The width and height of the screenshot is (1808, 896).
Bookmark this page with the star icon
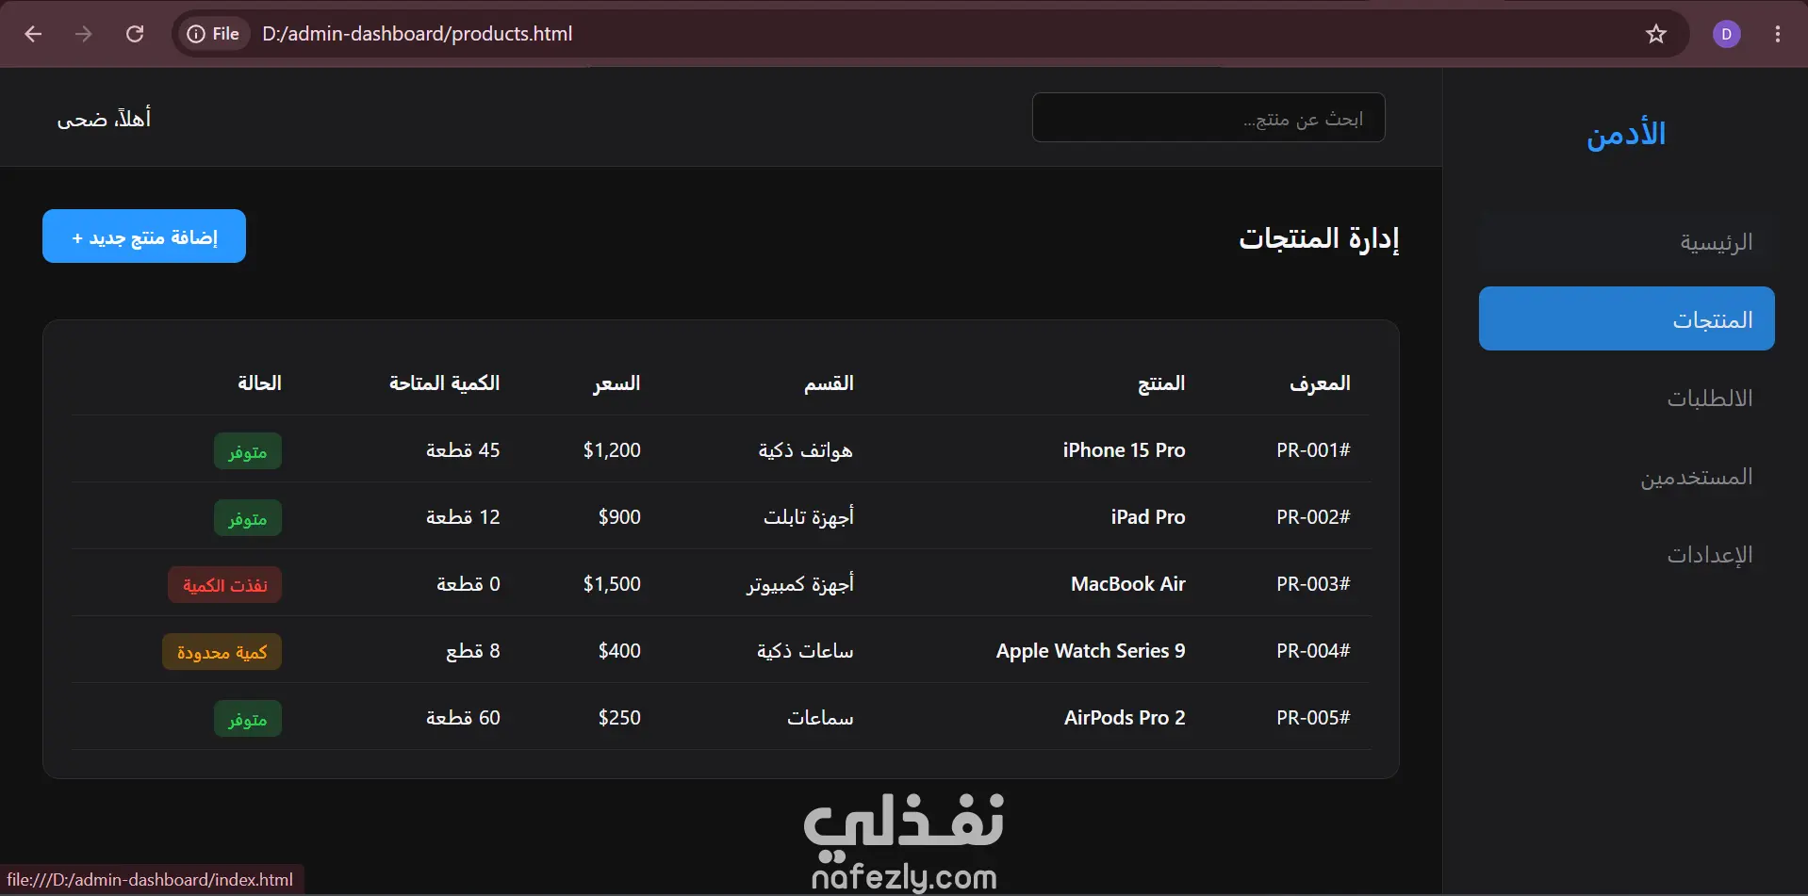tap(1656, 34)
